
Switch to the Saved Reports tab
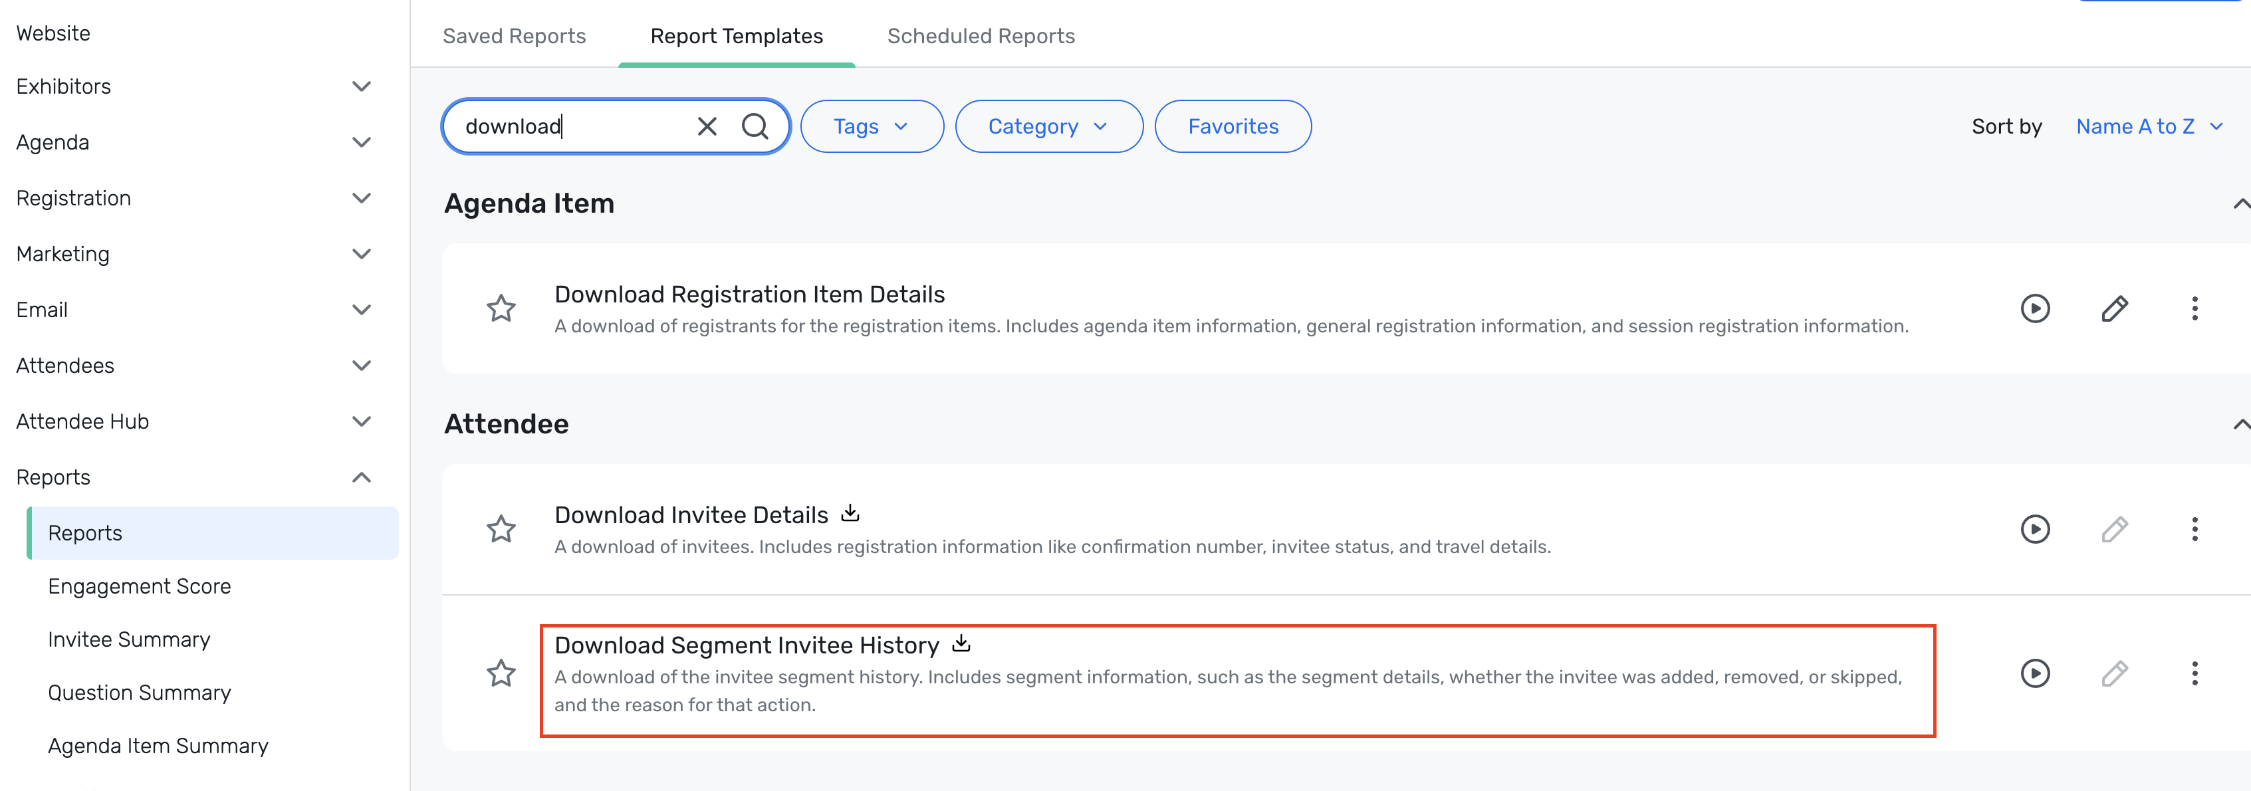point(514,36)
